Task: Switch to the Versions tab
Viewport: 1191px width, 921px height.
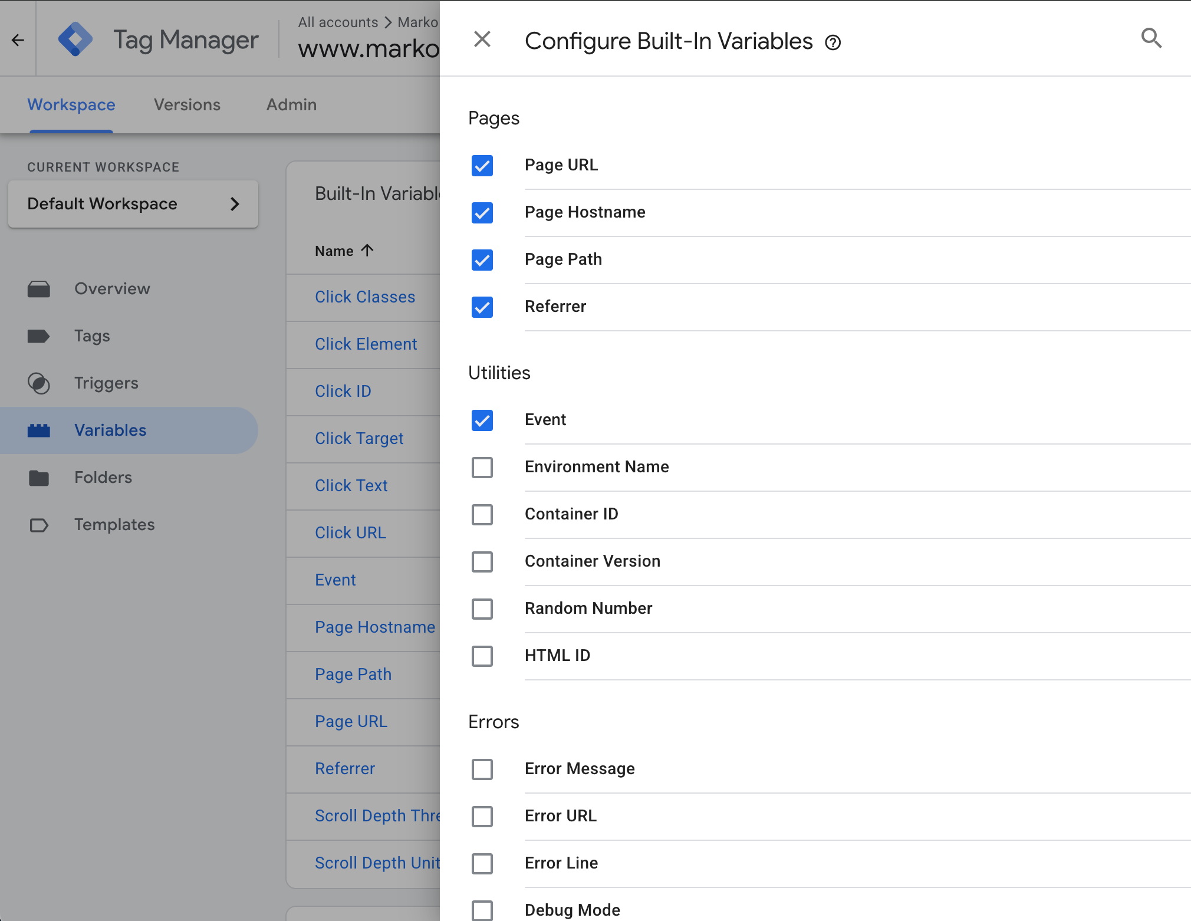Action: pyautogui.click(x=187, y=105)
